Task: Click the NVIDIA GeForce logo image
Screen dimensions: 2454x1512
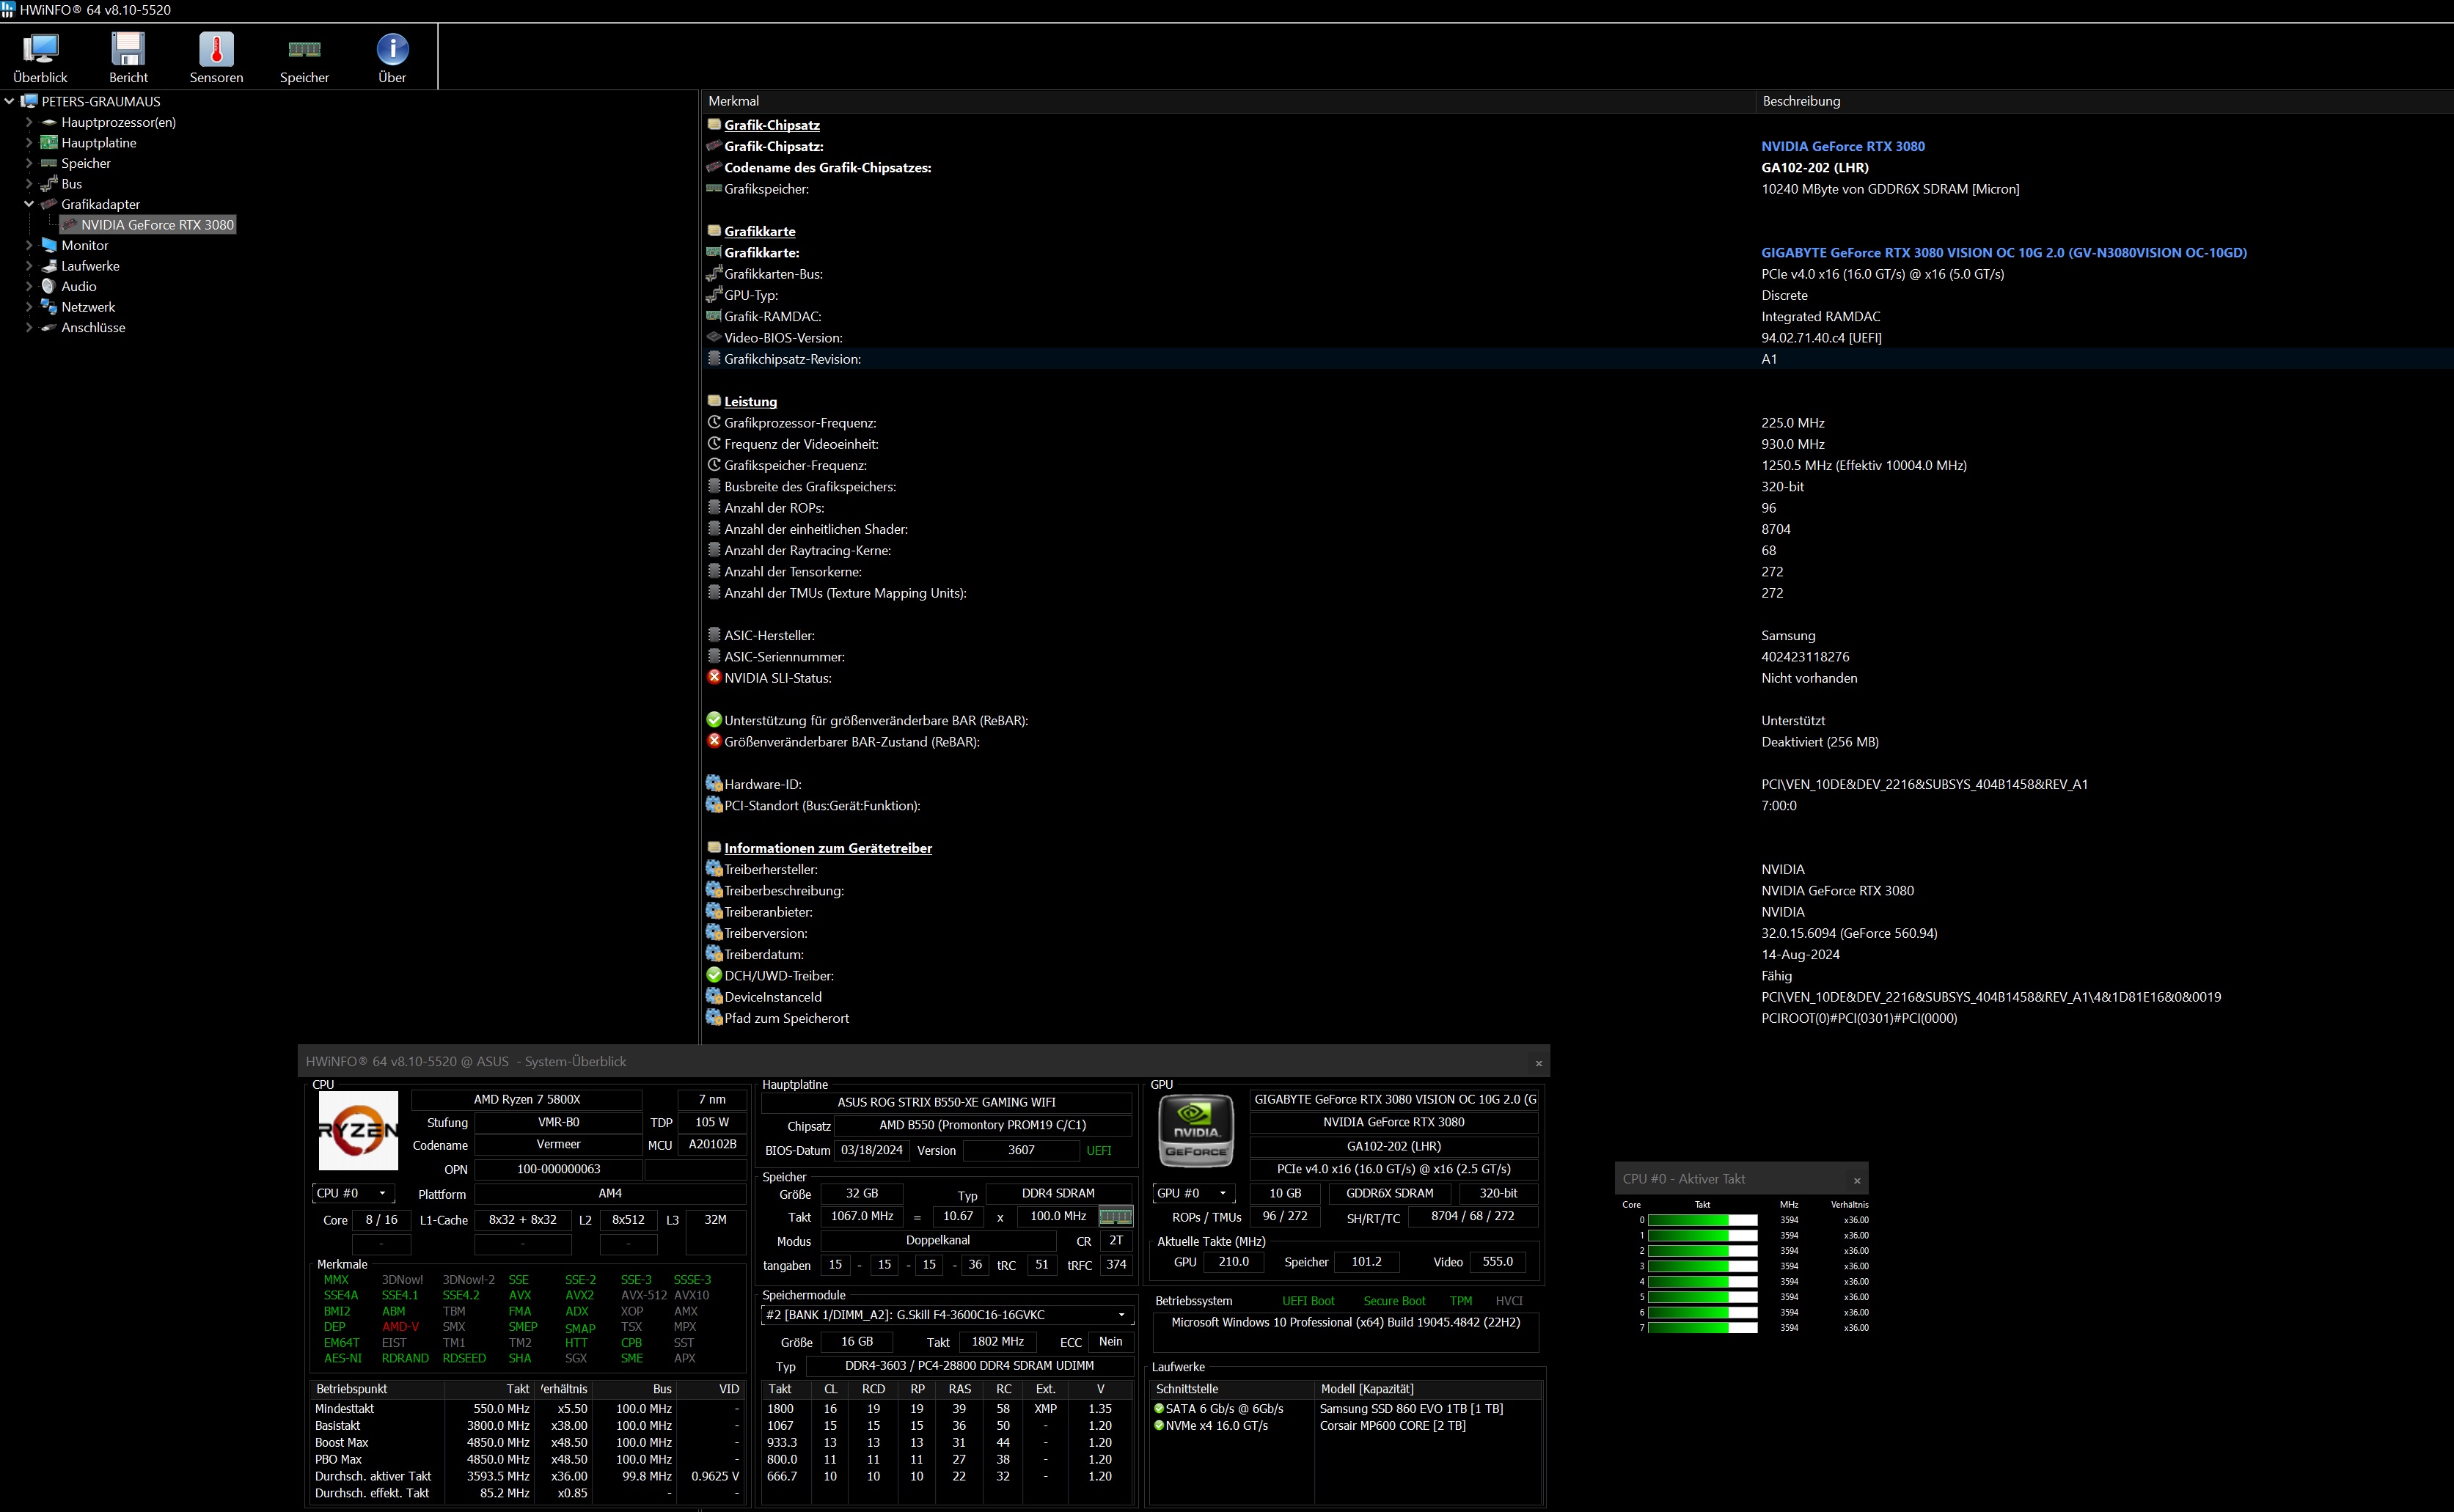Action: [1195, 1131]
